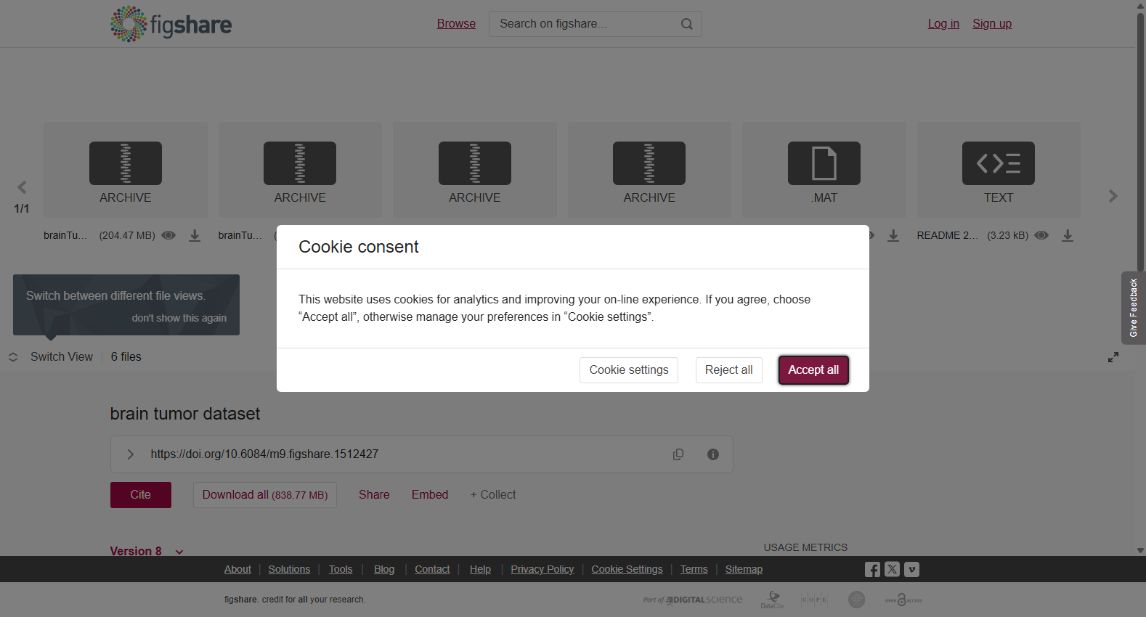Download the README 3.23 kB file
This screenshot has height=617, width=1146.
click(1068, 235)
